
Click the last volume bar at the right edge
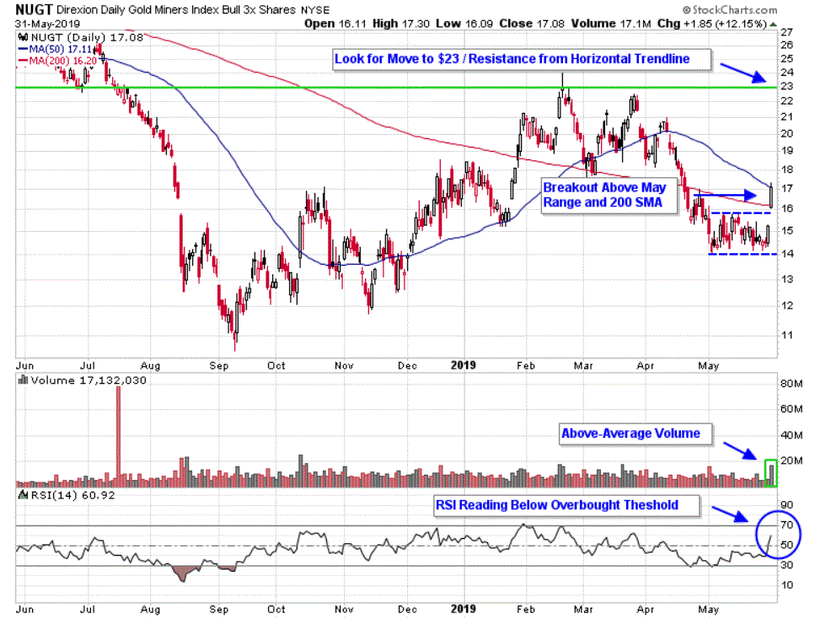click(x=772, y=476)
